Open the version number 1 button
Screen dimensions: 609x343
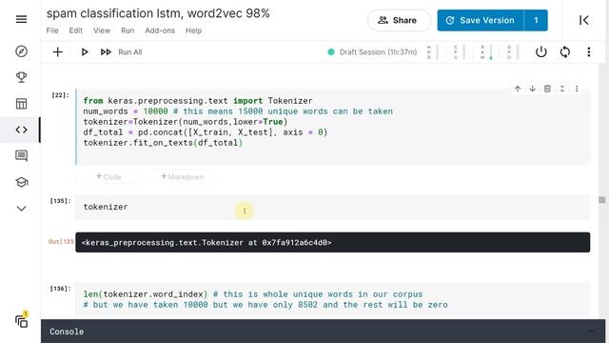tap(536, 20)
